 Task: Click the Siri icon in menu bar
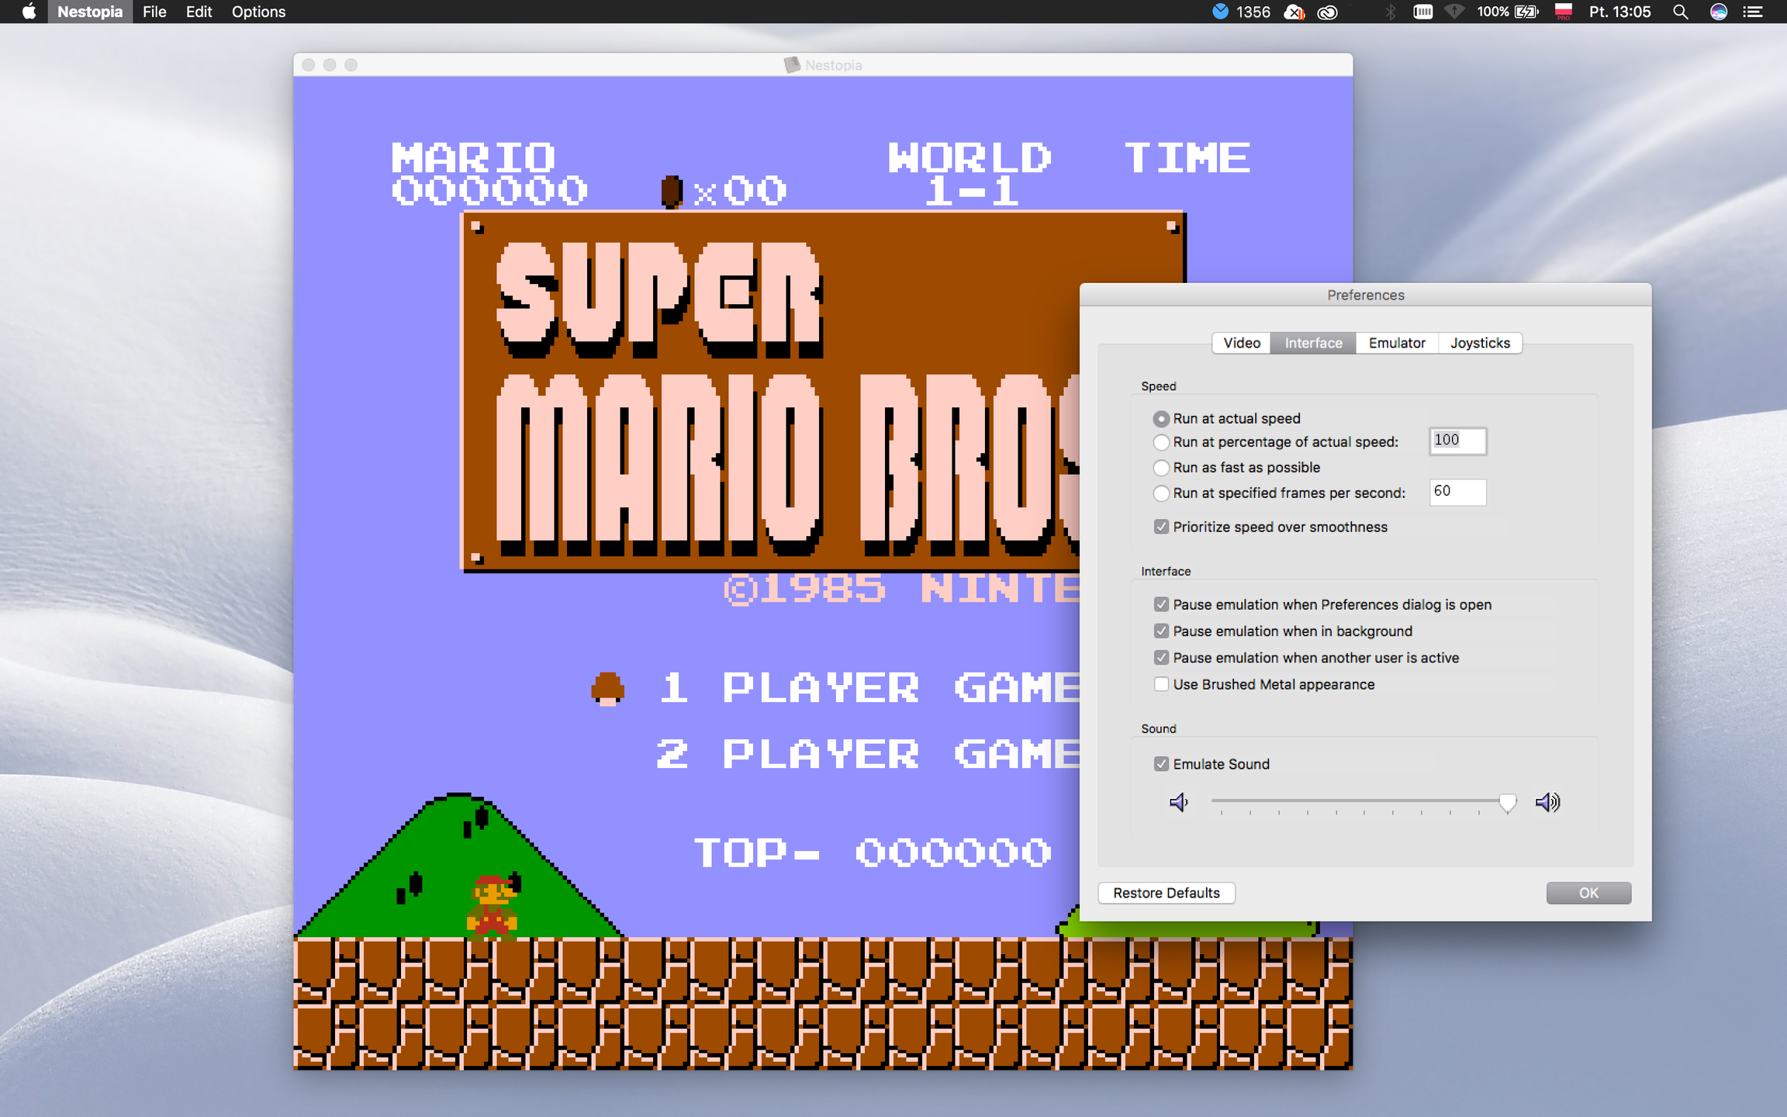click(1719, 12)
